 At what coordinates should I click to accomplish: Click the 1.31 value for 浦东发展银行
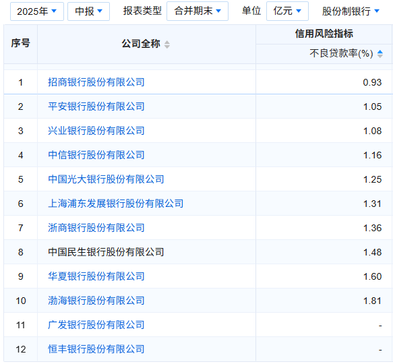[373, 204]
